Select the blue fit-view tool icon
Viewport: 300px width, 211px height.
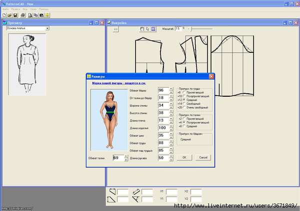pyautogui.click(x=153, y=29)
